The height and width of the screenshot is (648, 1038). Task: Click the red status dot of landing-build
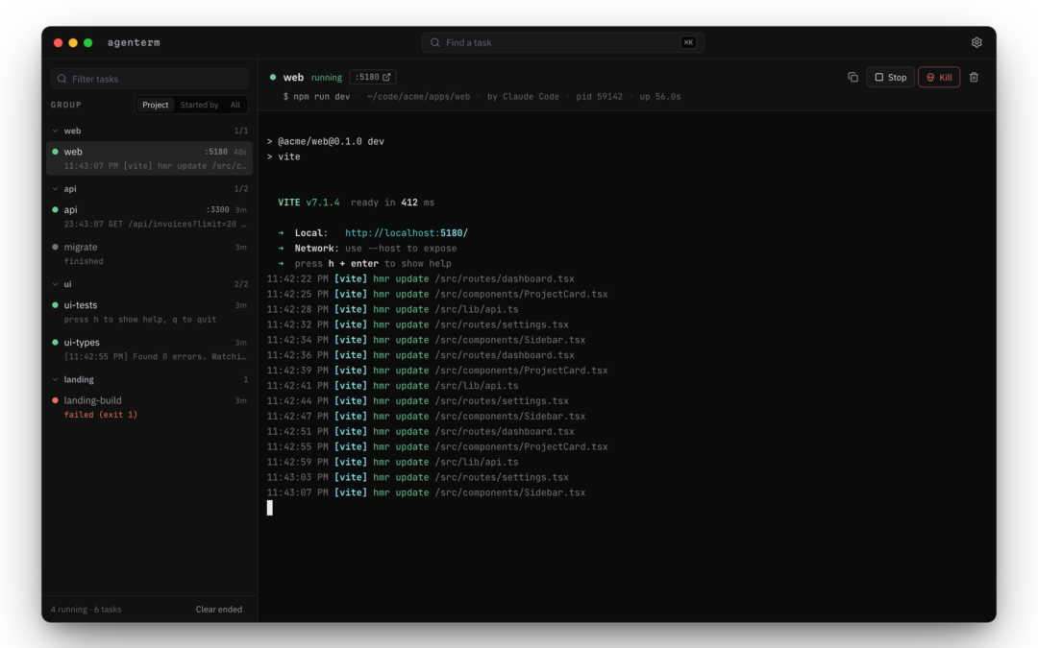(55, 400)
